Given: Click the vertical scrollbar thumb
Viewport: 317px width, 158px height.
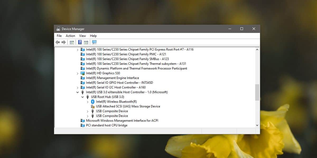Looking at the screenshot, I should [x=257, y=92].
